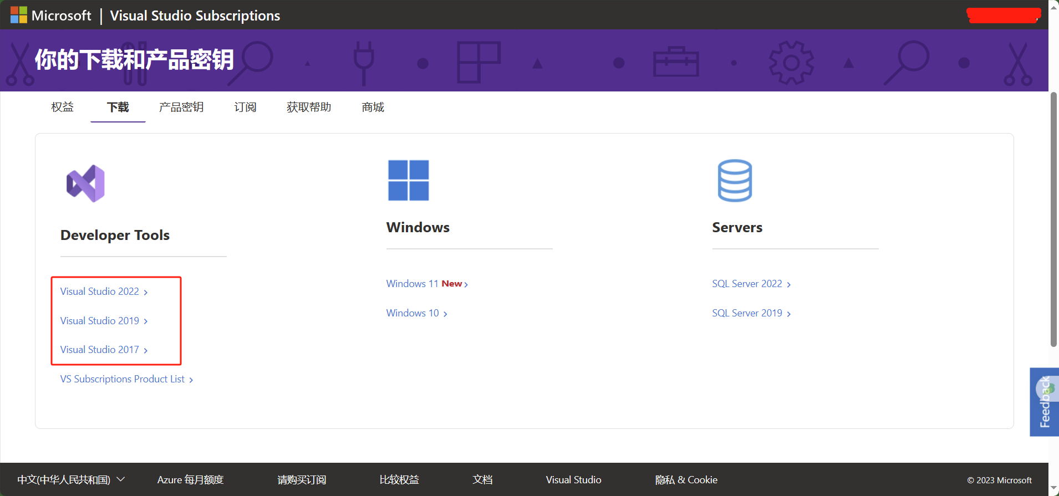Open Visual Studio 2019 downloads link
This screenshot has height=496, width=1059.
(x=104, y=321)
